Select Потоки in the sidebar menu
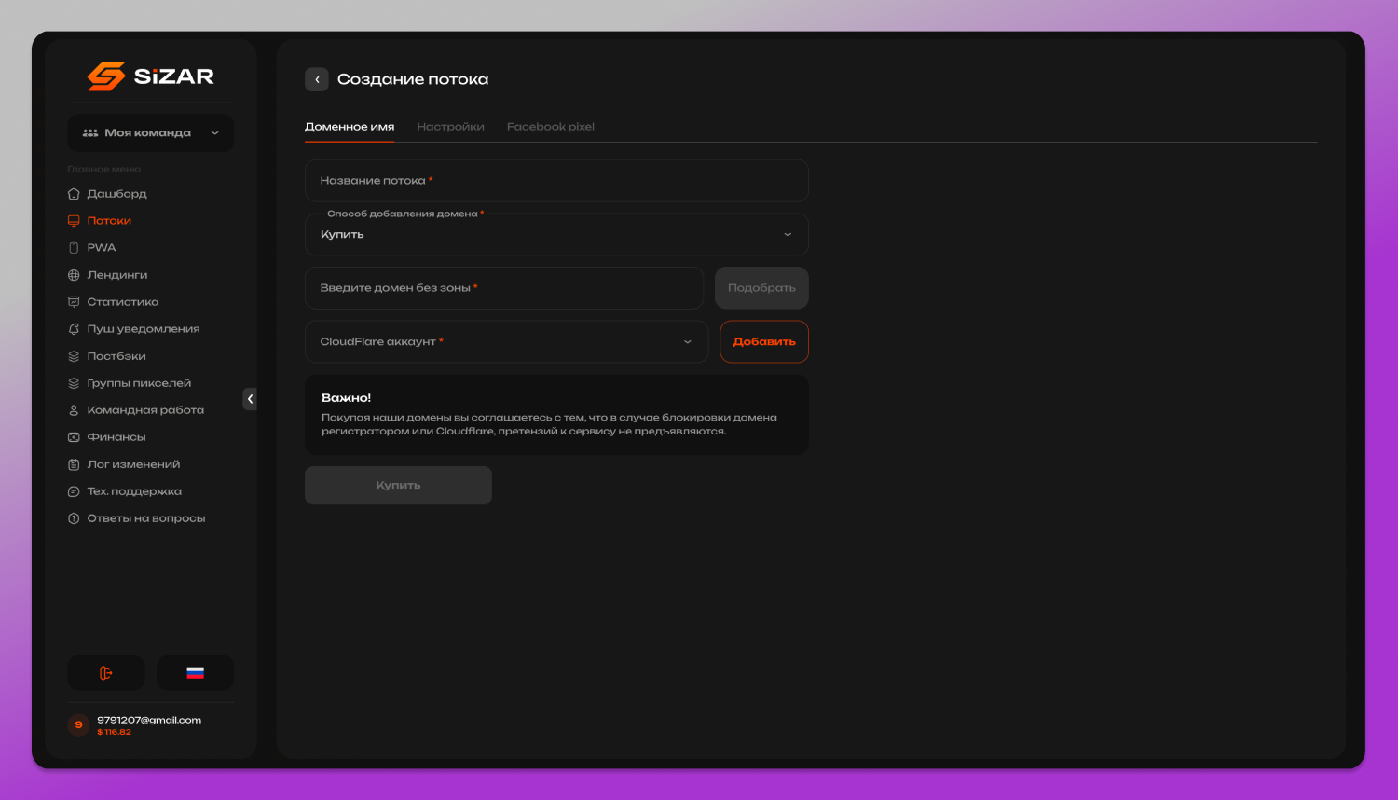Viewport: 1398px width, 800px height. pyautogui.click(x=109, y=221)
